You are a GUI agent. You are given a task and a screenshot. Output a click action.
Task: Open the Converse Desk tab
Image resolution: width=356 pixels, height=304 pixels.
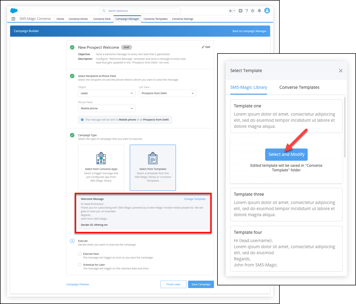click(x=102, y=19)
